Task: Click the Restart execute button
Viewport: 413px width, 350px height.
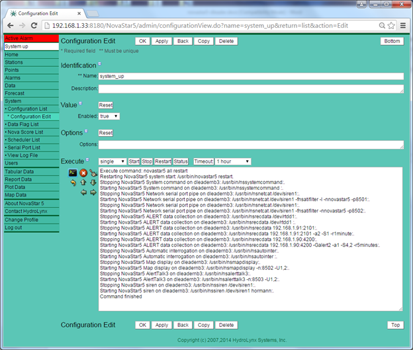Action: (163, 161)
